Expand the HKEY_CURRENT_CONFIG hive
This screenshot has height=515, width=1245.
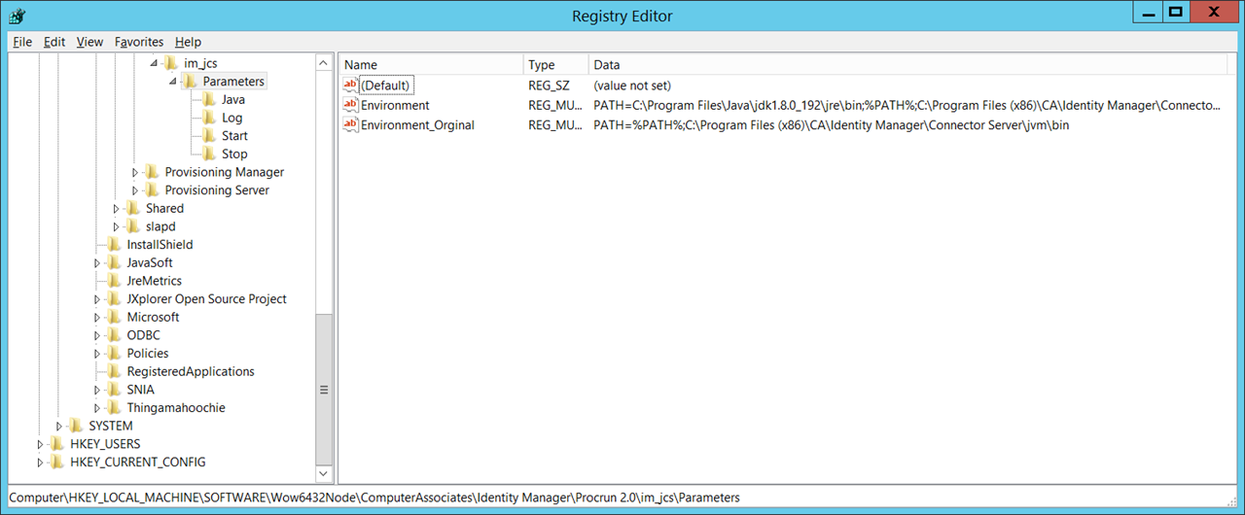(41, 463)
